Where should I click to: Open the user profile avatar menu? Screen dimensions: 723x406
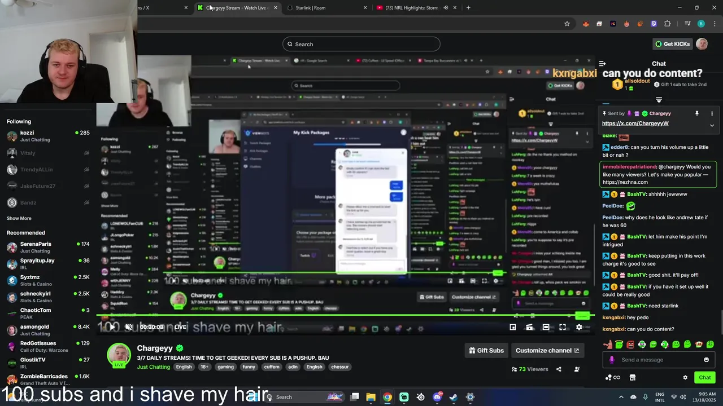[x=702, y=44]
